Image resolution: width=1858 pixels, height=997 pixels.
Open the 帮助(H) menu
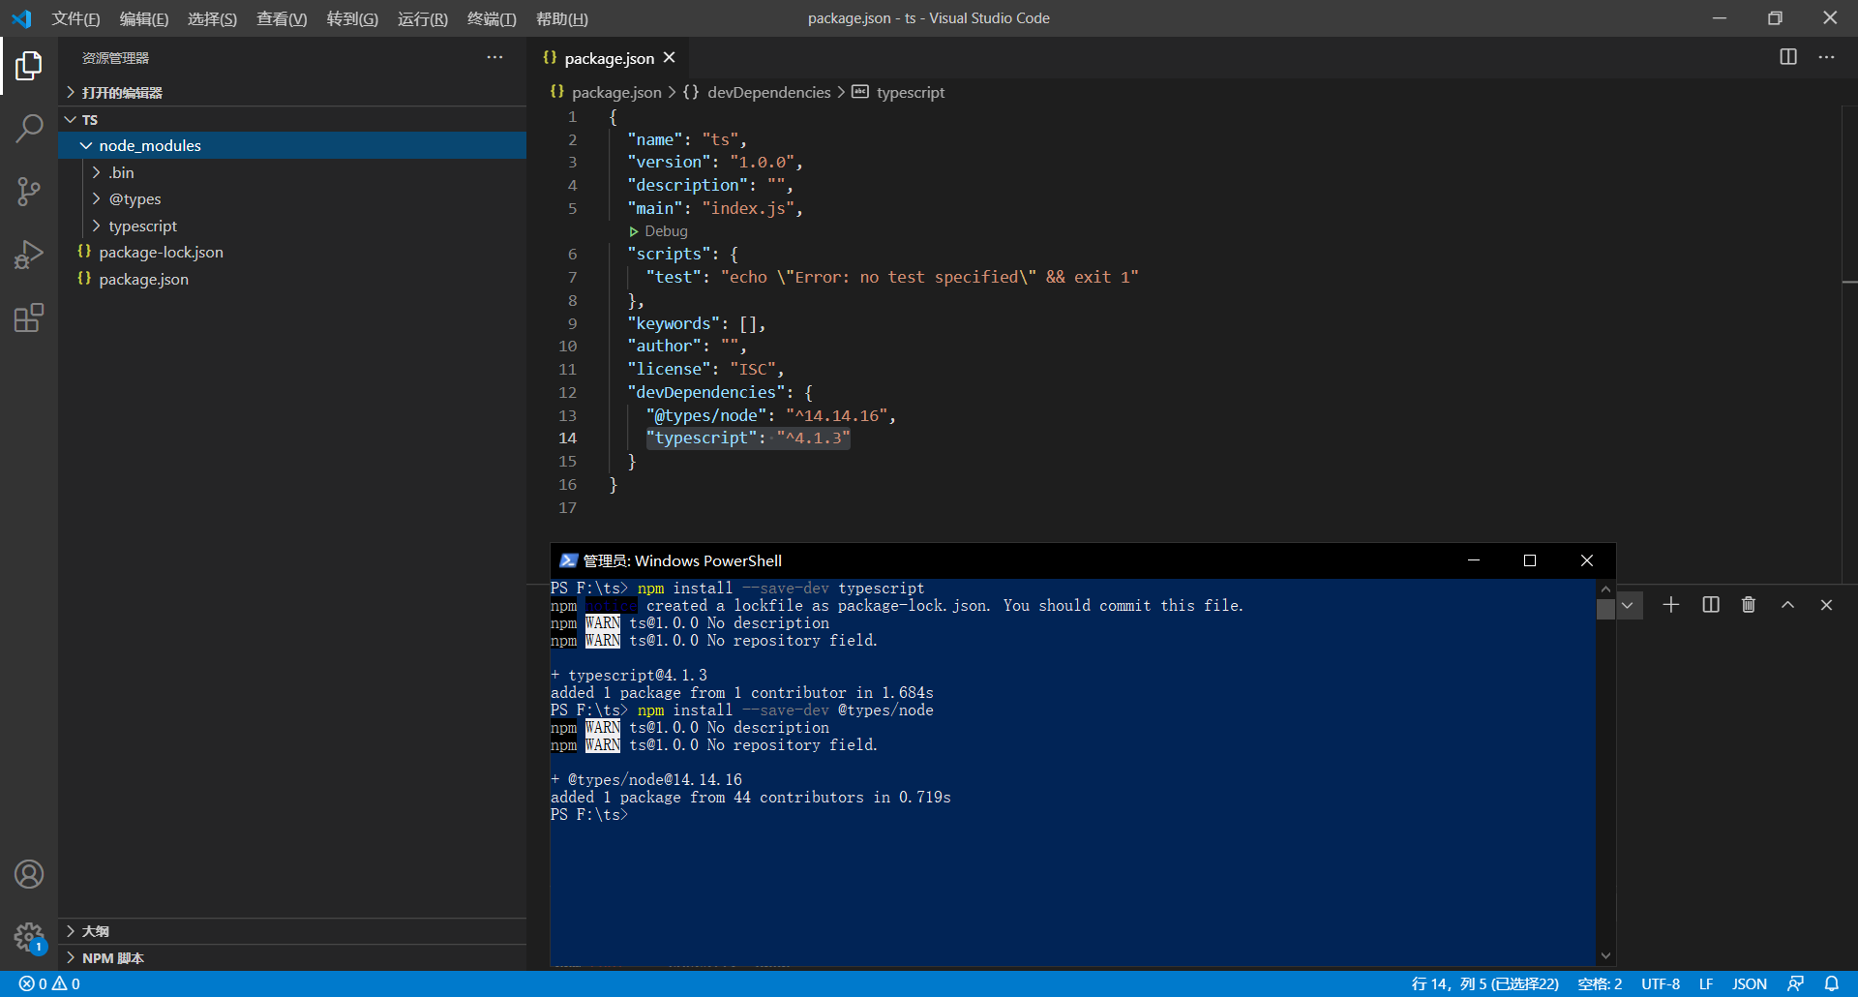pyautogui.click(x=562, y=18)
